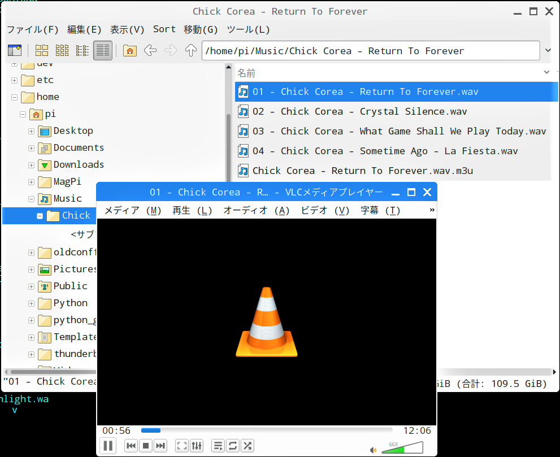560x457 pixels.
Task: Go up to parent folder
Action: [x=190, y=50]
